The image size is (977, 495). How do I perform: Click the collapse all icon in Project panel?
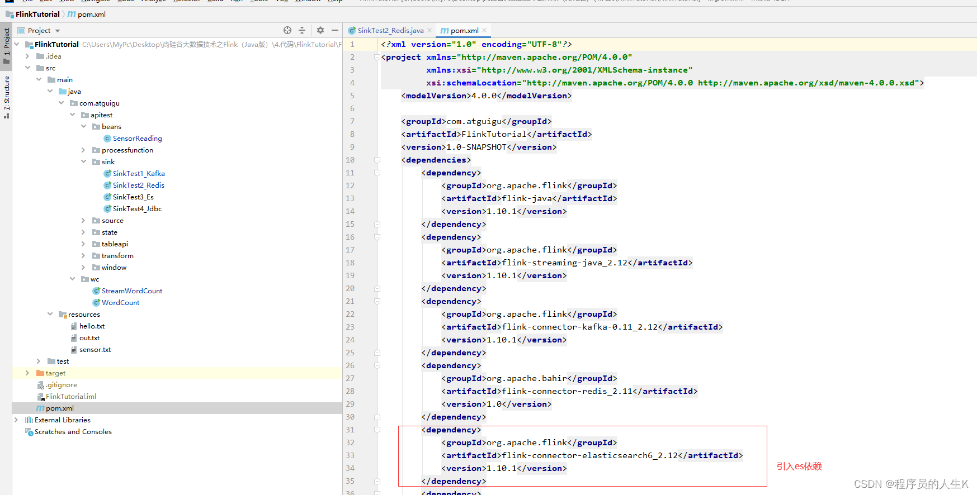(x=302, y=30)
